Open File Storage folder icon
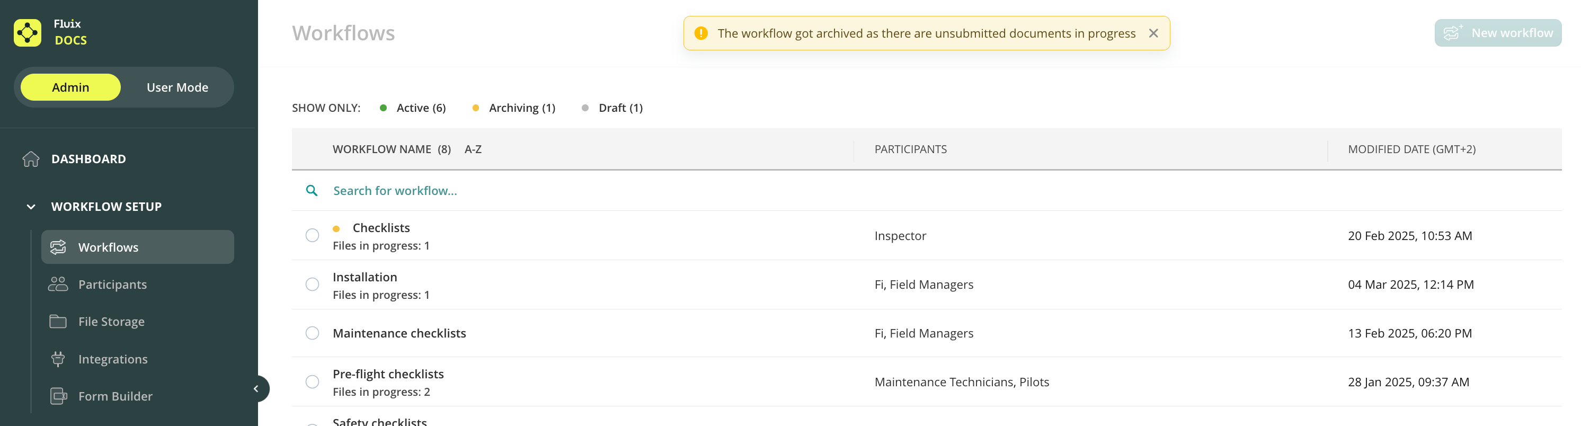The width and height of the screenshot is (1581, 426). point(58,322)
